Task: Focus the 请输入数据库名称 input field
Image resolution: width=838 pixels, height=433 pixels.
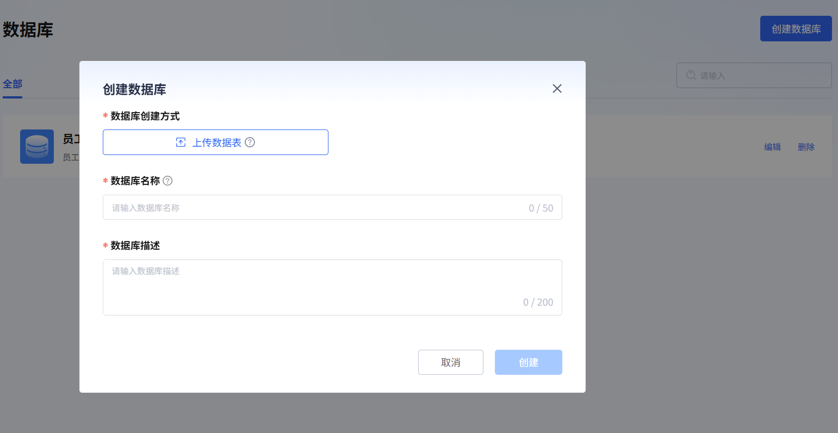Action: point(332,207)
